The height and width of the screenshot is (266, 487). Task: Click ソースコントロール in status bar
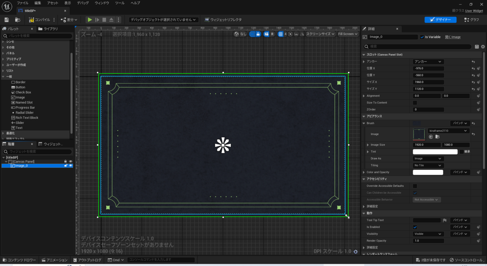point(467,260)
